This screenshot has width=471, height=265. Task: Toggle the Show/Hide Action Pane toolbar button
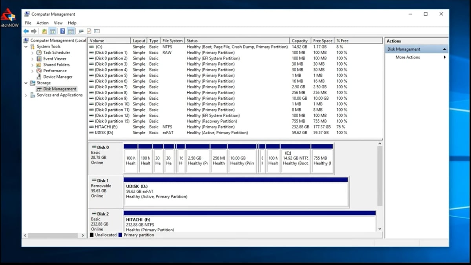[x=71, y=31]
